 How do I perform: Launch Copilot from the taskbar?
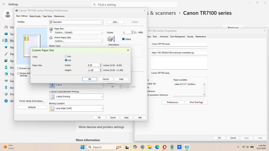[135, 147]
